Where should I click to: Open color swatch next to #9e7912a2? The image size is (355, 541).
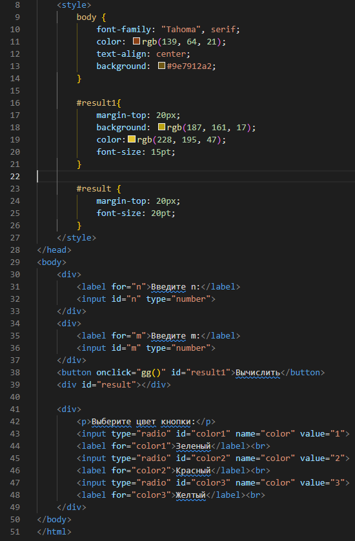click(x=161, y=66)
